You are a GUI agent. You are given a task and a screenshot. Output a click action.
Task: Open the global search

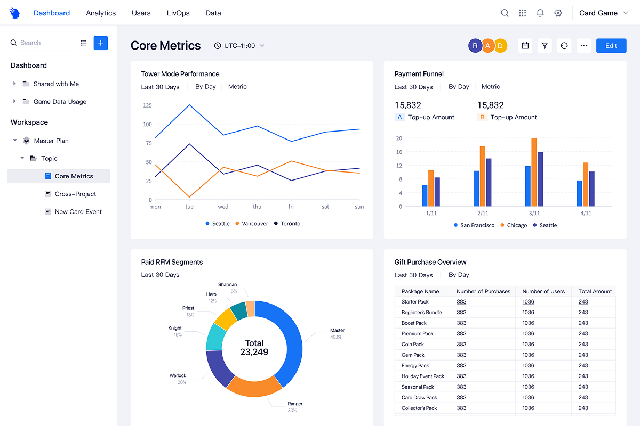[505, 13]
